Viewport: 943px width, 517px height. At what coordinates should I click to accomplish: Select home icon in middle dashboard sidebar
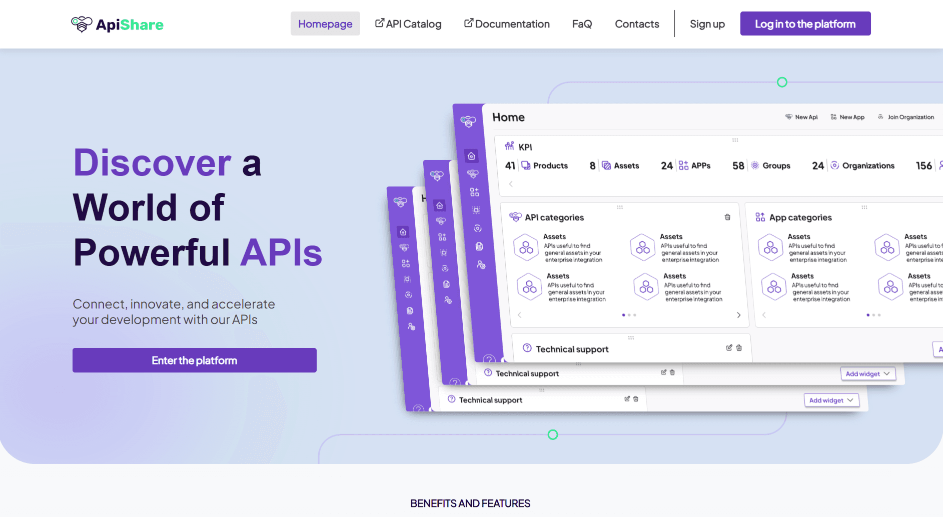pos(439,205)
